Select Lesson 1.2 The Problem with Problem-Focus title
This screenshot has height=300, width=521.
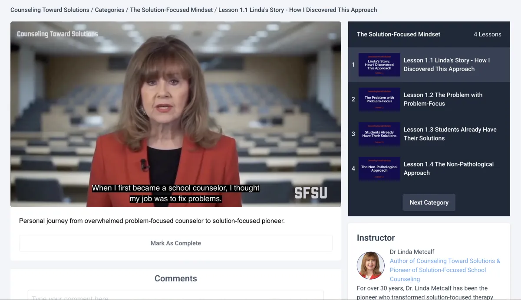coord(443,99)
